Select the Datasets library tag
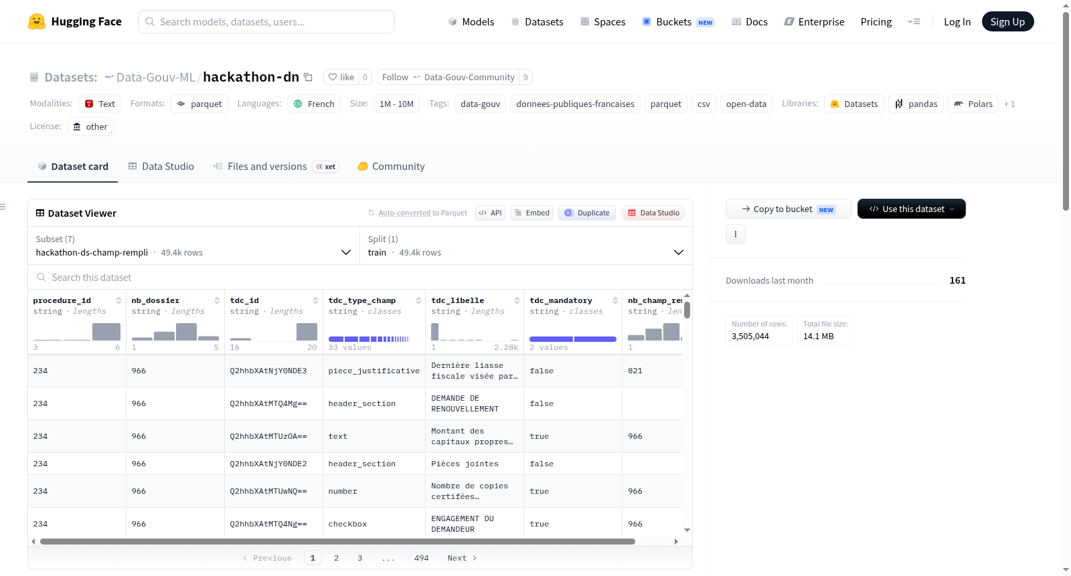 tap(853, 104)
